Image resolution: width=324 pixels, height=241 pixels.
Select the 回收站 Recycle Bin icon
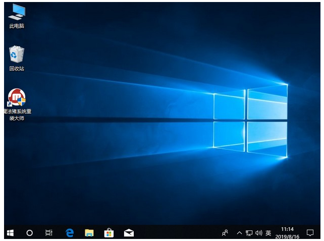point(17,54)
